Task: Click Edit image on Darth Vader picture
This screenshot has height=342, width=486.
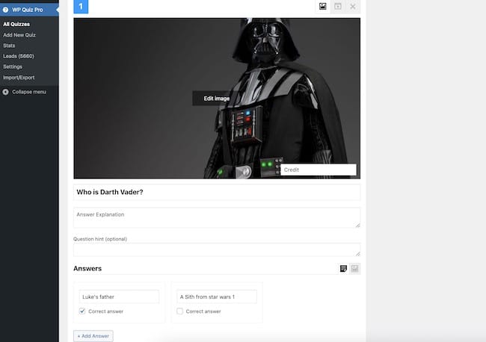Action: (216, 99)
